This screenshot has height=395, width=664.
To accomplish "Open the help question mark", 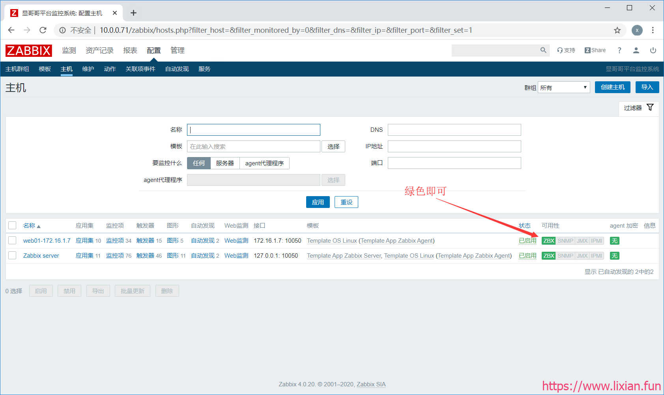I will click(x=619, y=50).
